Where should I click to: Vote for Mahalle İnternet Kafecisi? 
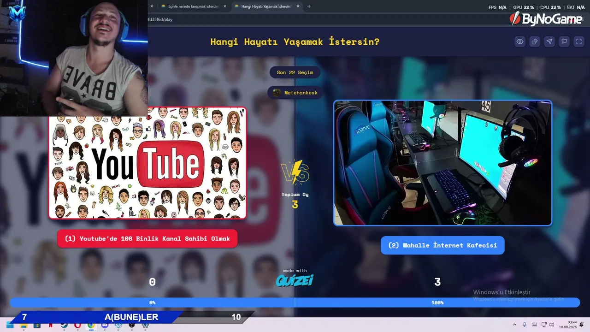tap(442, 245)
